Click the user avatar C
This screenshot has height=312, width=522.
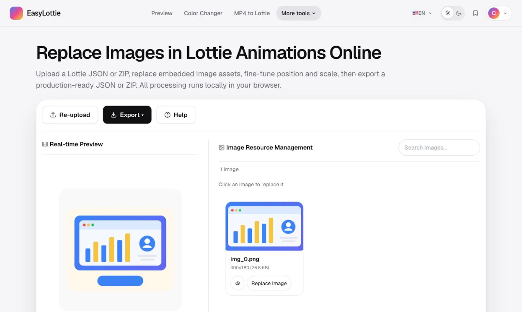[494, 13]
